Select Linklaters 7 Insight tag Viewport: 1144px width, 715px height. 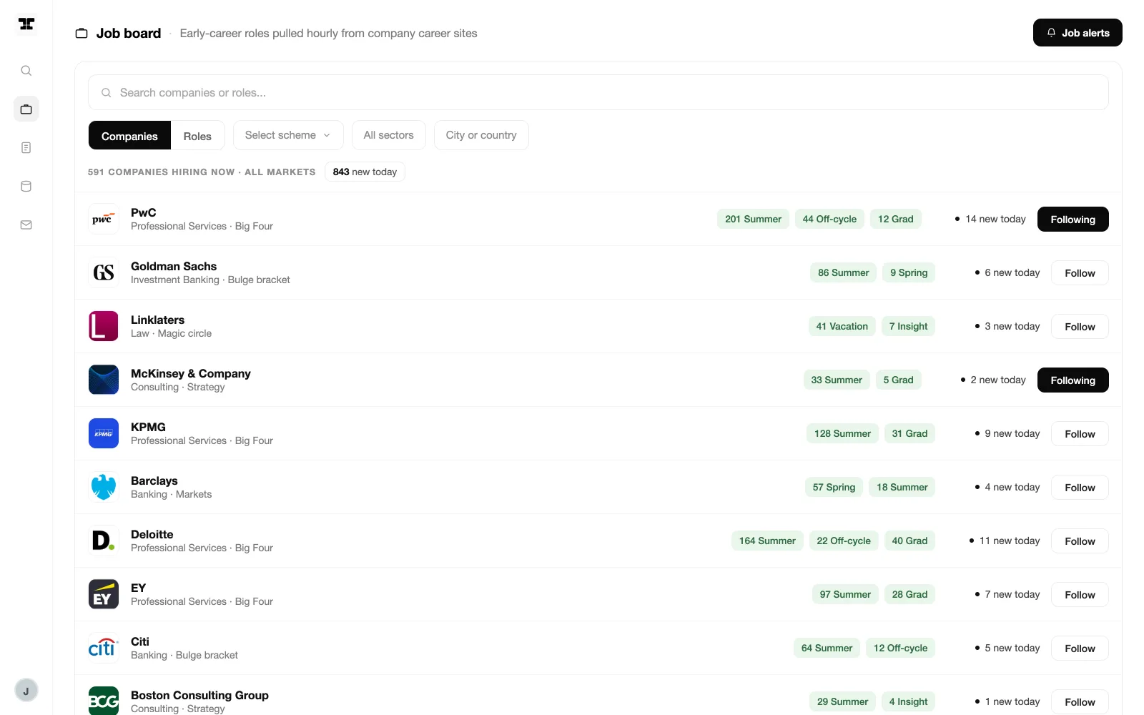[x=908, y=326]
